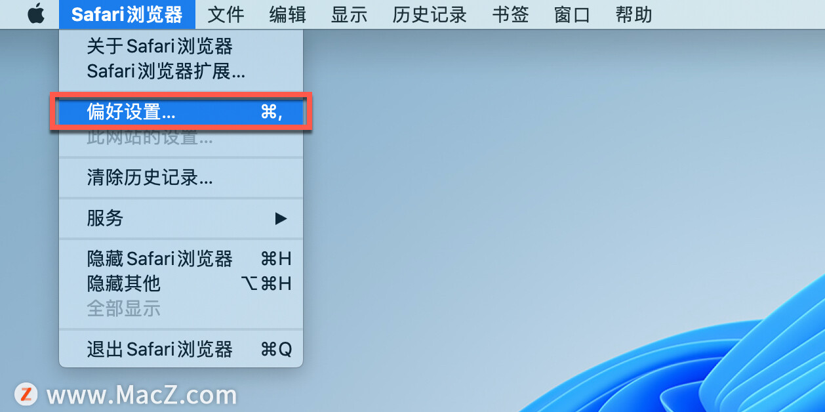Viewport: 825px width, 412px height.
Task: Open the Apple logo menu
Action: tap(36, 14)
